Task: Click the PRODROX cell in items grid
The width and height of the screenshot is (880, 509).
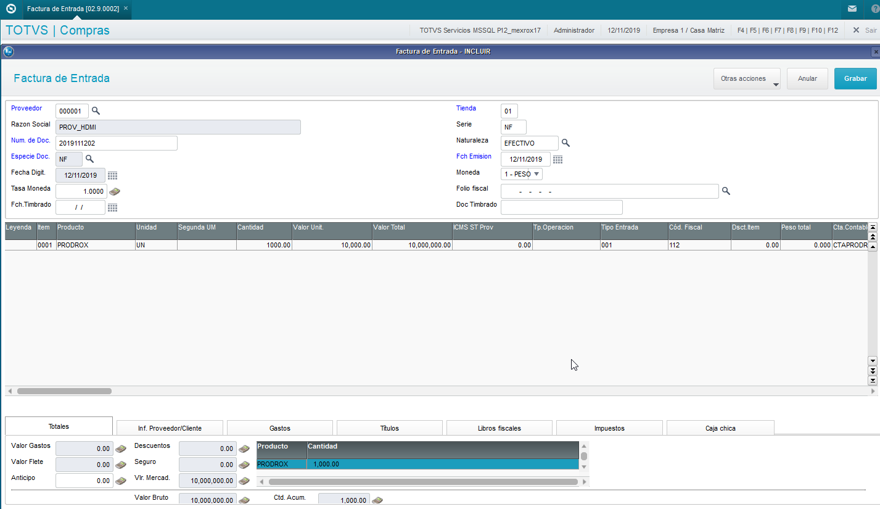Action: (96, 245)
